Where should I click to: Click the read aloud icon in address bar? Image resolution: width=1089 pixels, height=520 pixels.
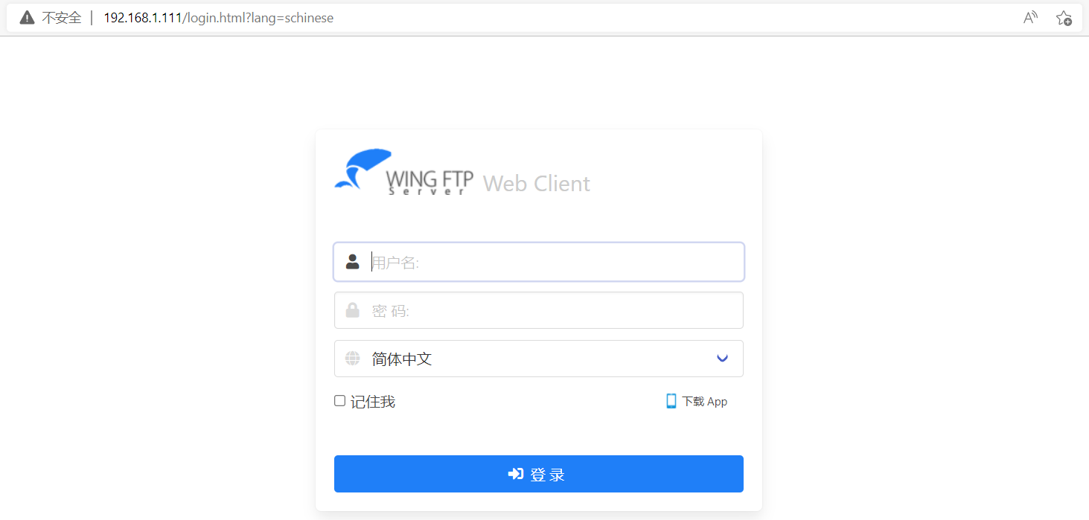pyautogui.click(x=1030, y=18)
